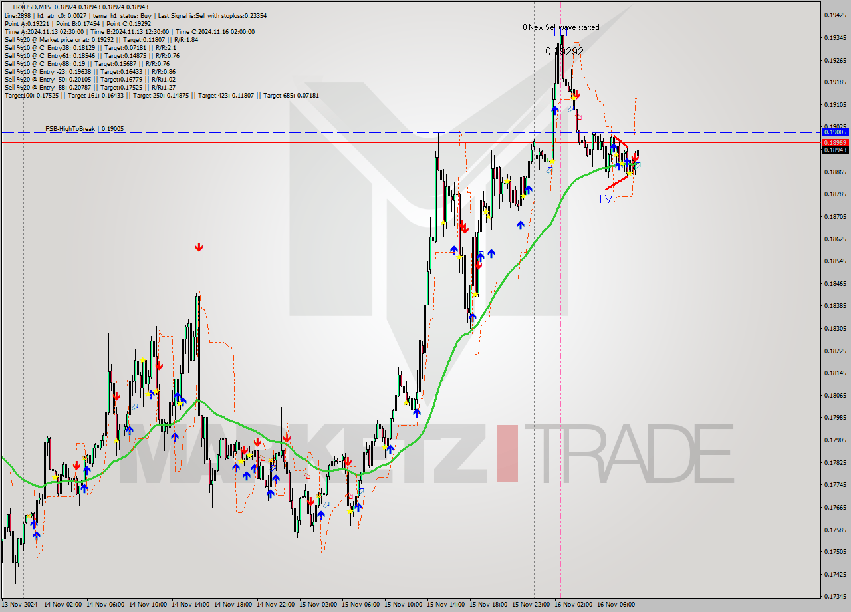The image size is (851, 612).
Task: Click the red sell arrow above the 14 Nov 14:00 spike
Action: [199, 247]
